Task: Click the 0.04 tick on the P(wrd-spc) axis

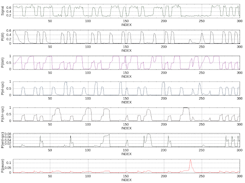Action: (8, 140)
